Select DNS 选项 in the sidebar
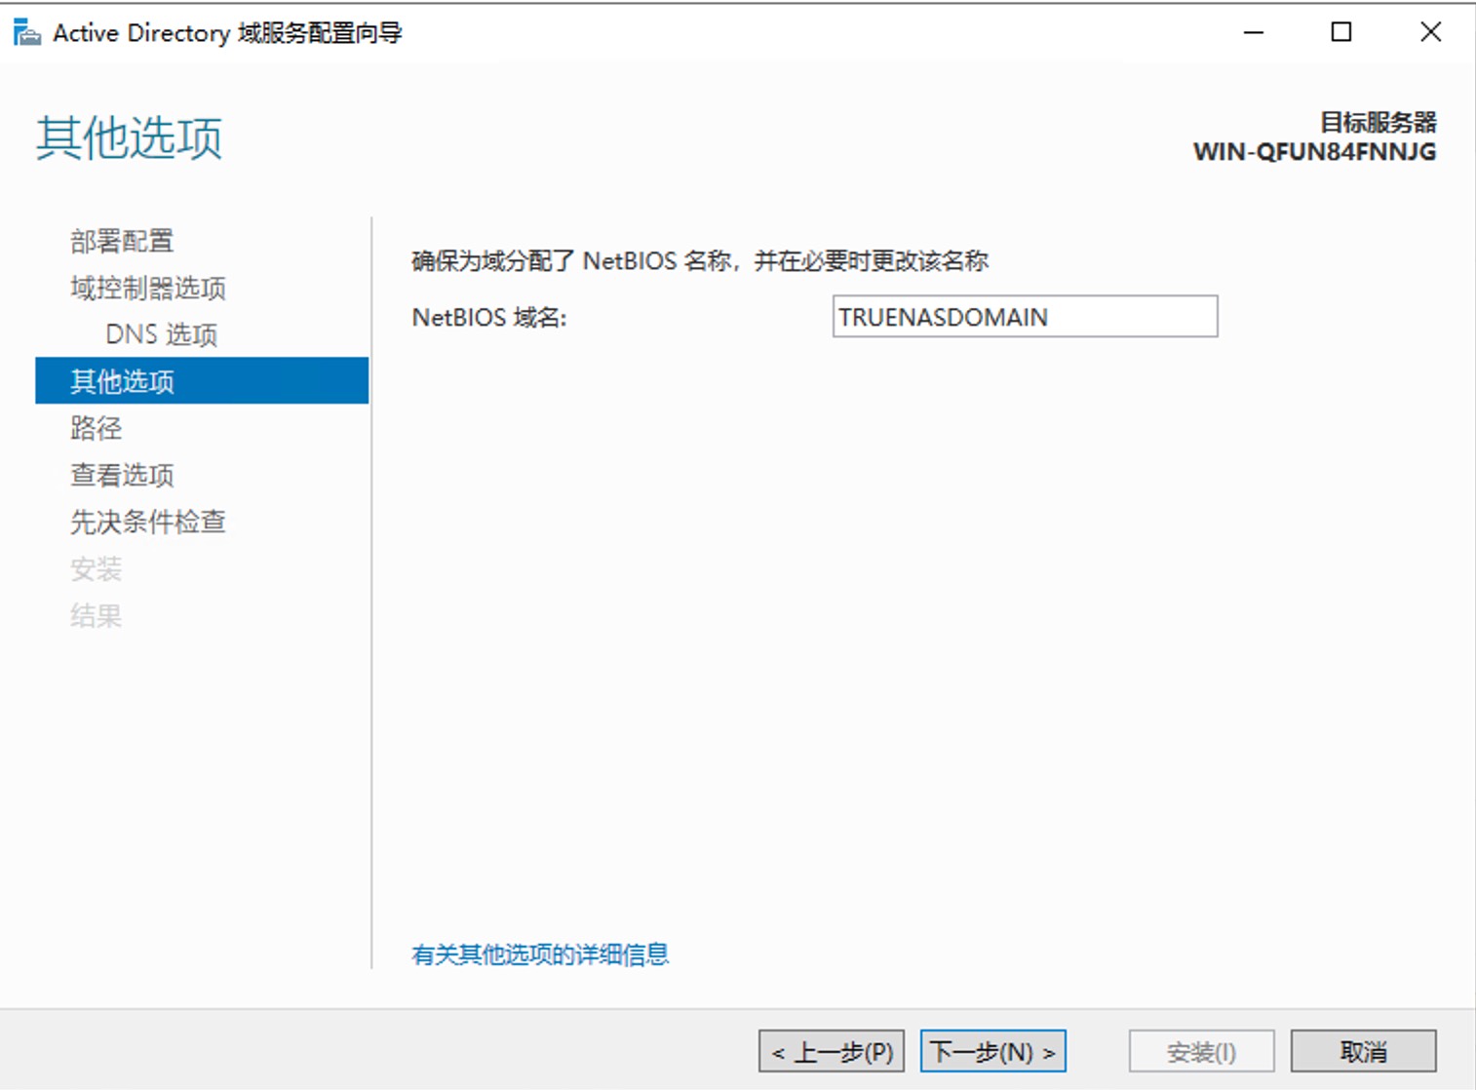 pyautogui.click(x=161, y=334)
